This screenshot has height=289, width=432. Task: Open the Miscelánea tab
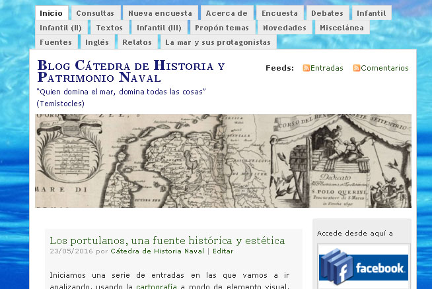[342, 28]
